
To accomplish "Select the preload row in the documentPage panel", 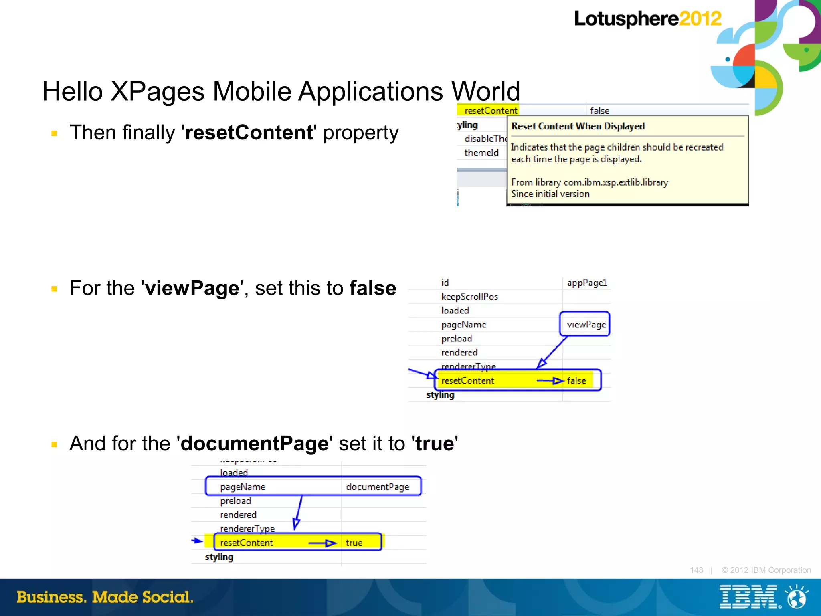I will click(x=308, y=501).
